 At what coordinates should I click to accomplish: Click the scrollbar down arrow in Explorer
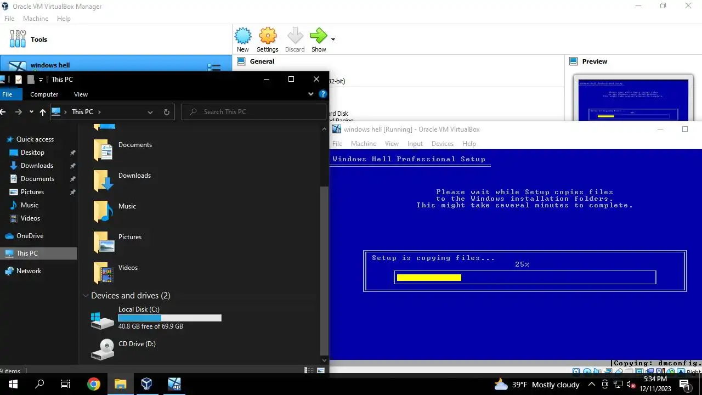[x=324, y=360]
